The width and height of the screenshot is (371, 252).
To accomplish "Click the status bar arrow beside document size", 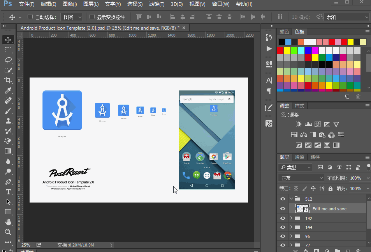I will [x=111, y=245].
